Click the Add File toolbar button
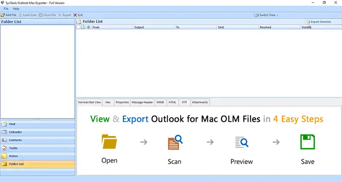 tap(9, 15)
